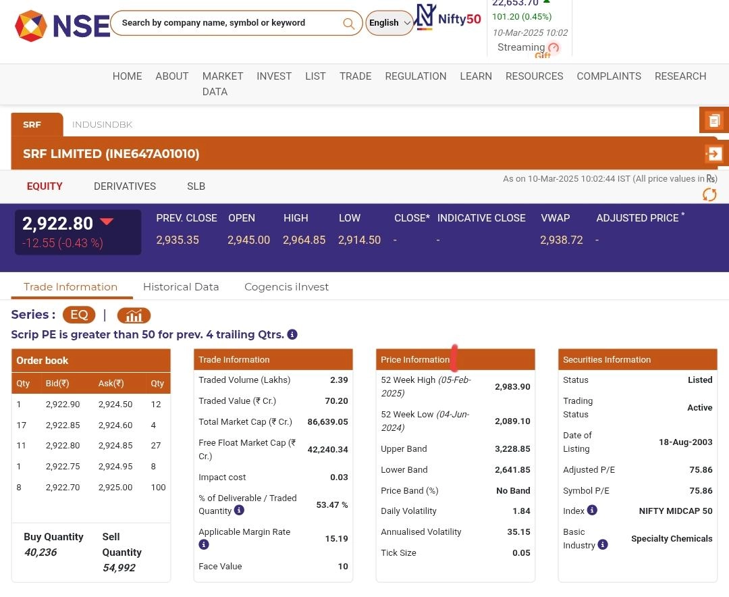Image resolution: width=729 pixels, height=597 pixels.
Task: Select the EQ series pill
Action: (x=79, y=315)
